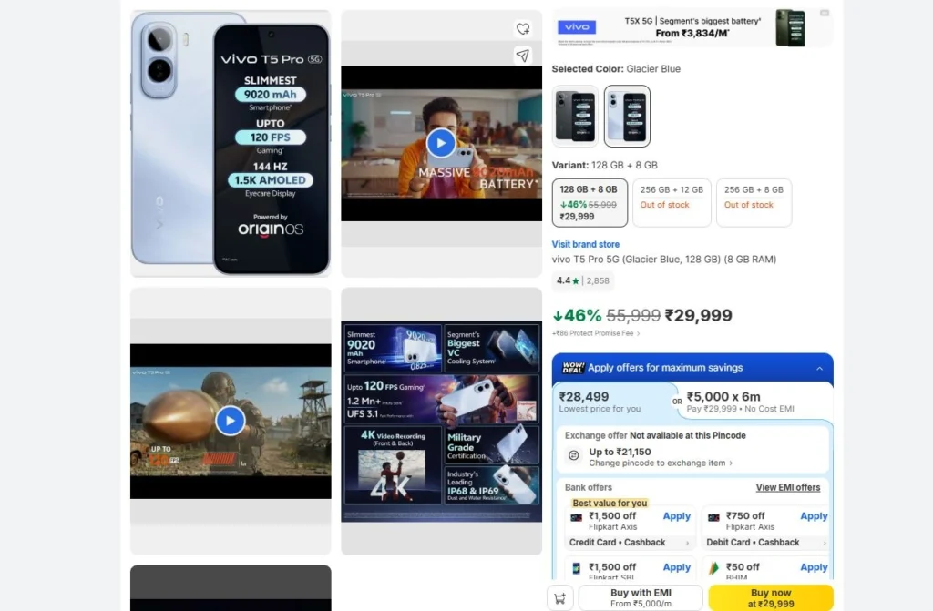Select the ₹28,499 lowest price option
933x611 pixels.
(612, 402)
